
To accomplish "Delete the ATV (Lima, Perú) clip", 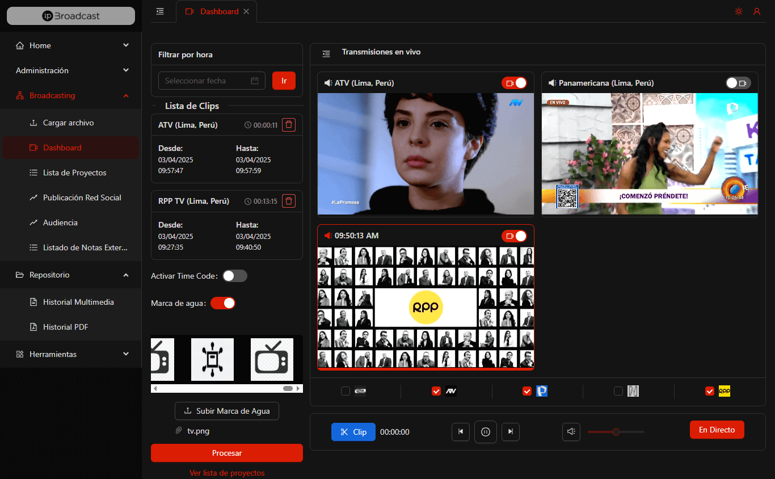I will click(289, 125).
